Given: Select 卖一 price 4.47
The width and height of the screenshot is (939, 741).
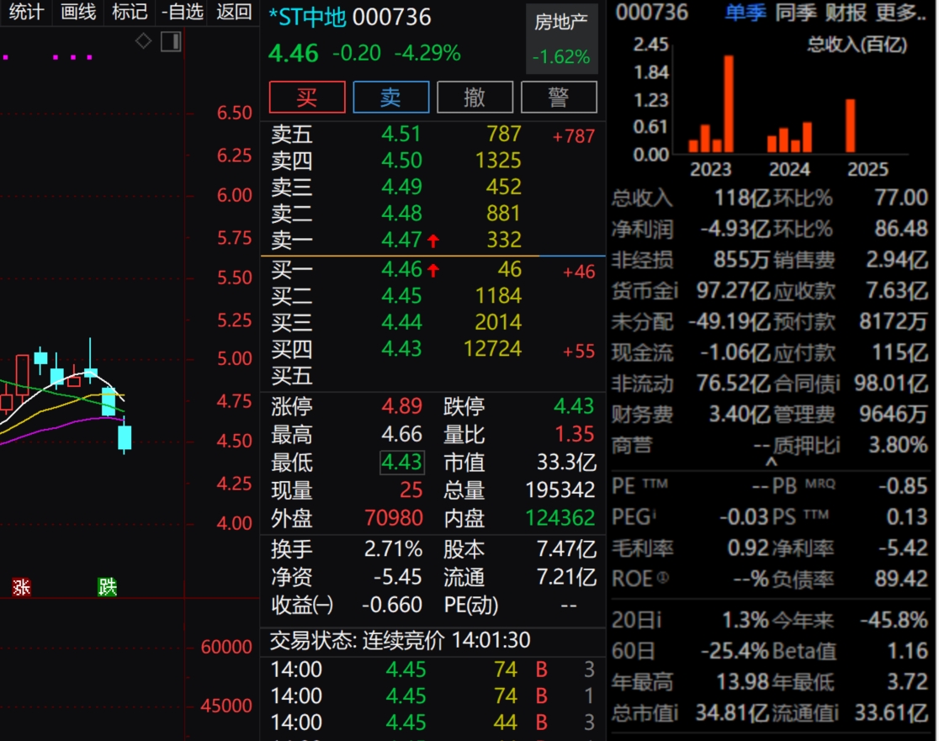Looking at the screenshot, I should click(402, 240).
